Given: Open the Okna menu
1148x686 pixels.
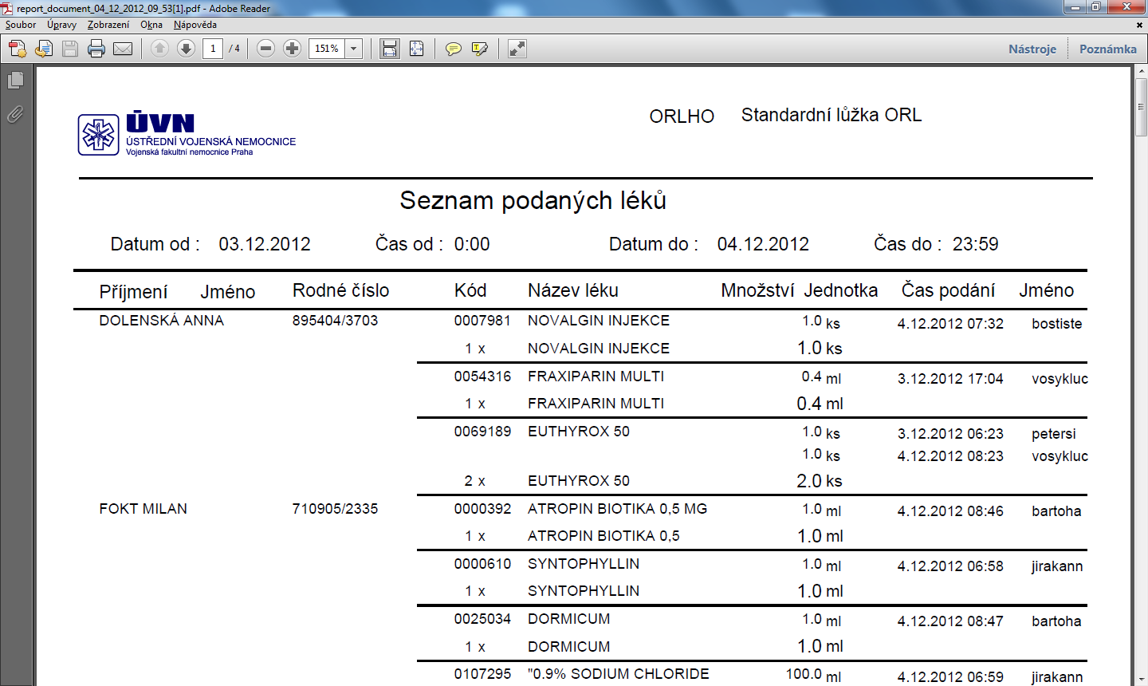Looking at the screenshot, I should [x=151, y=25].
